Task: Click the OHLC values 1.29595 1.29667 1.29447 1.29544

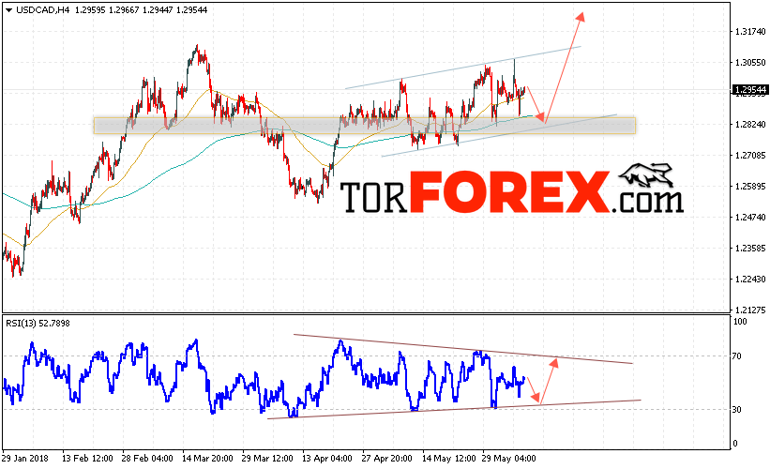Action: pos(141,9)
